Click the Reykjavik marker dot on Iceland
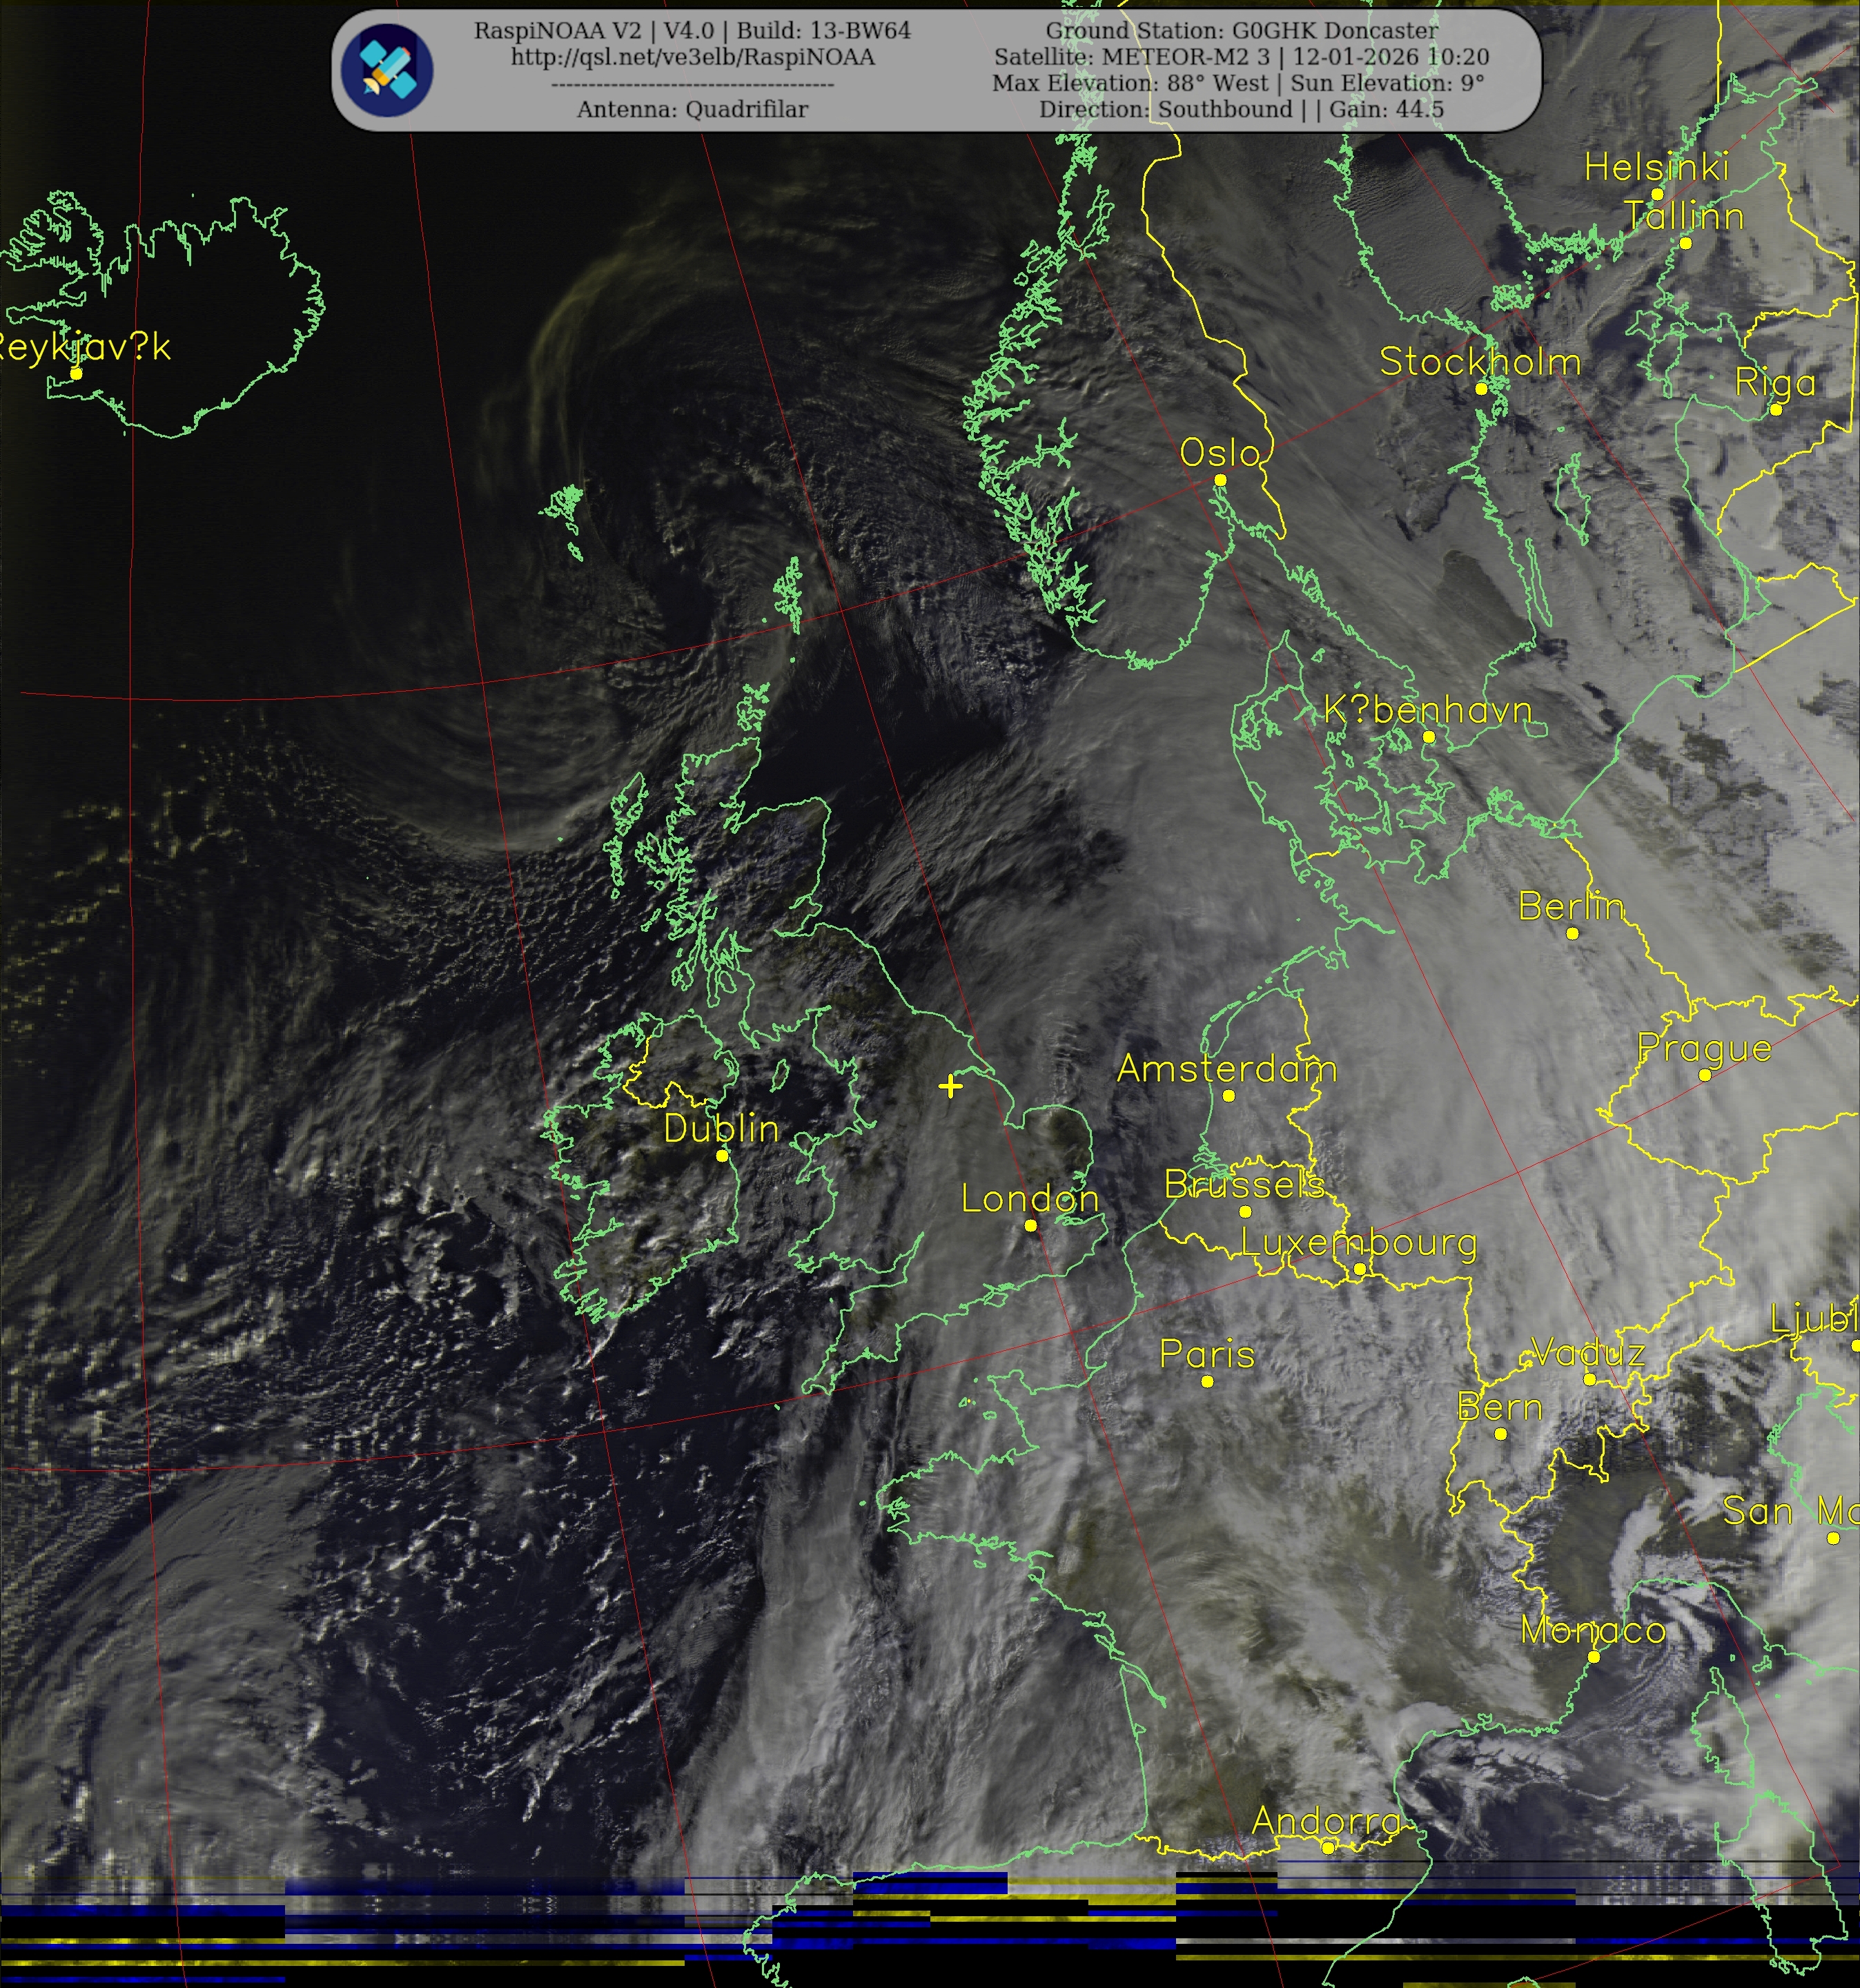Image resolution: width=1860 pixels, height=1988 pixels. coord(76,373)
